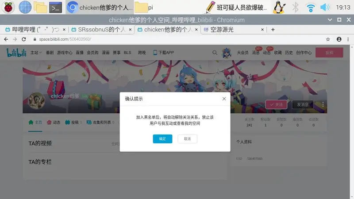Screen dimensions: 354x199
Task: Launch the terminal from the taskbar
Action: click(x=56, y=7)
